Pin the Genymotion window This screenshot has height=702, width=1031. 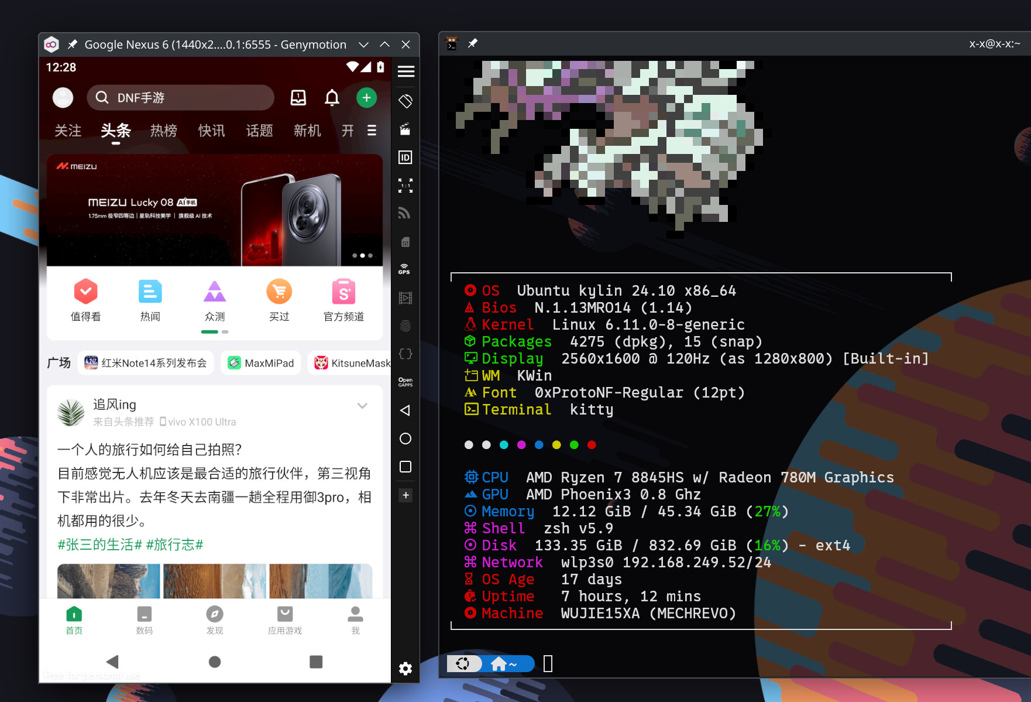pos(73,44)
